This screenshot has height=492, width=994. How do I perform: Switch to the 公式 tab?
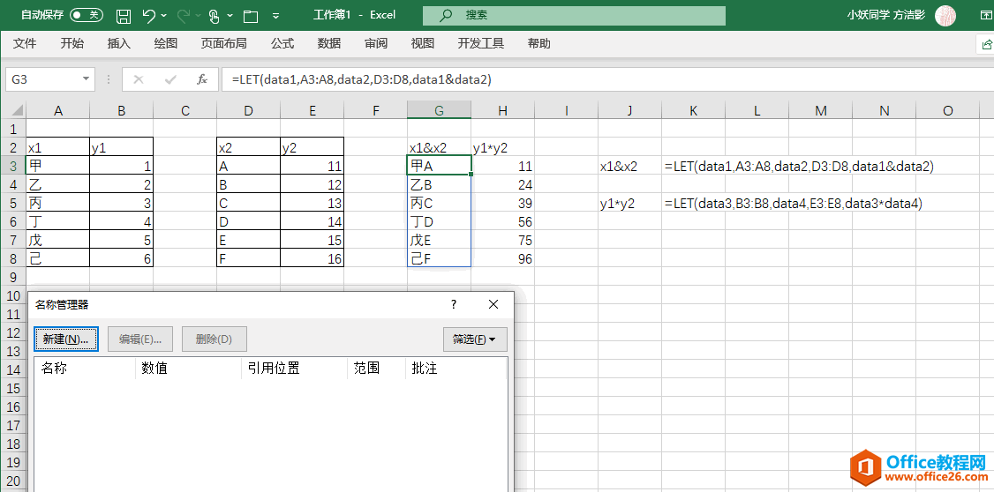[282, 43]
